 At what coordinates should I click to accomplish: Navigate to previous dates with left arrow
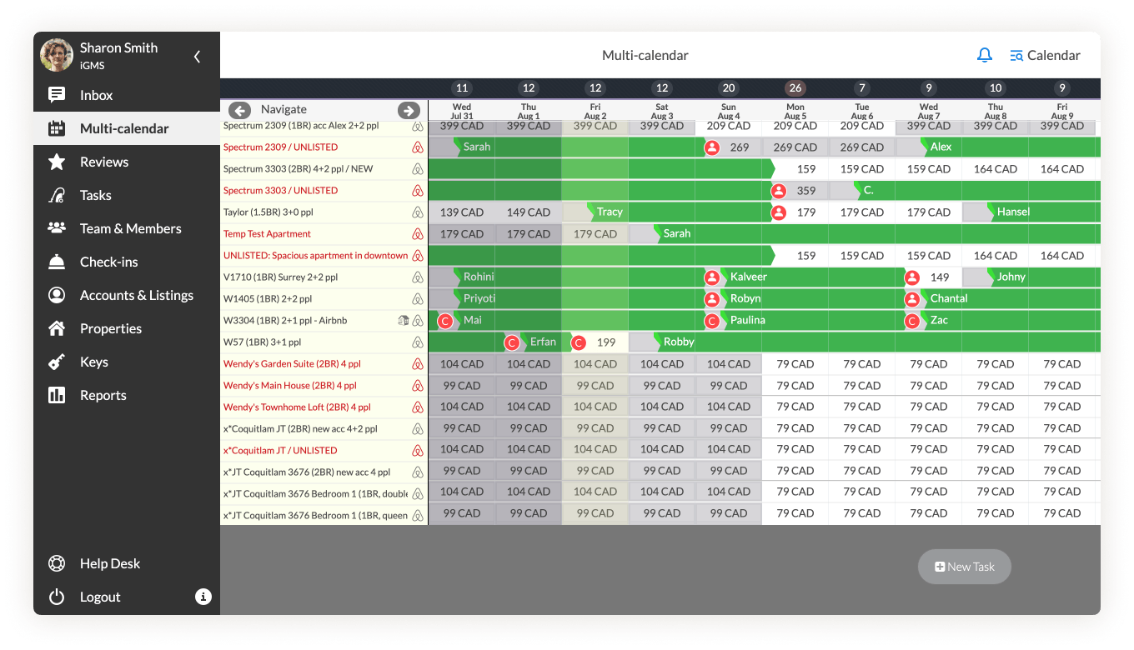coord(239,110)
